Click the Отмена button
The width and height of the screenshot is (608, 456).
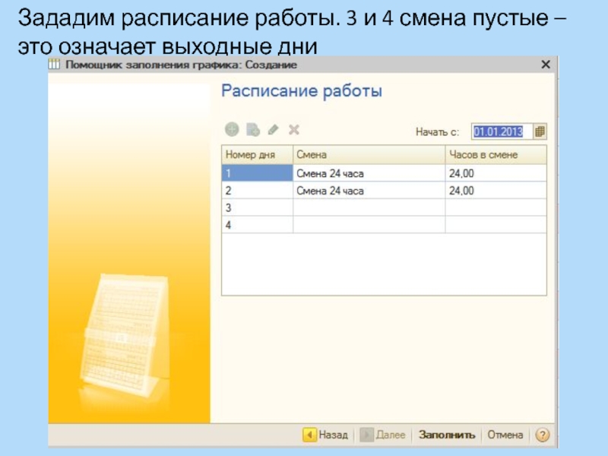[x=505, y=435]
